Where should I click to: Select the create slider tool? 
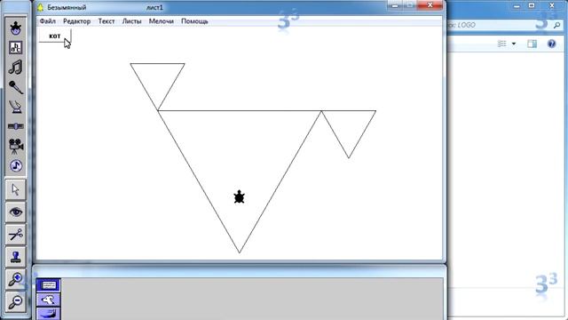(16, 126)
